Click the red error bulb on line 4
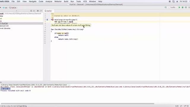This screenshot has height=107, width=190. coord(53,20)
